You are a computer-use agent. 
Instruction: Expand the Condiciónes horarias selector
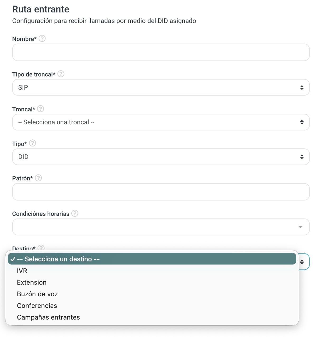(161, 227)
